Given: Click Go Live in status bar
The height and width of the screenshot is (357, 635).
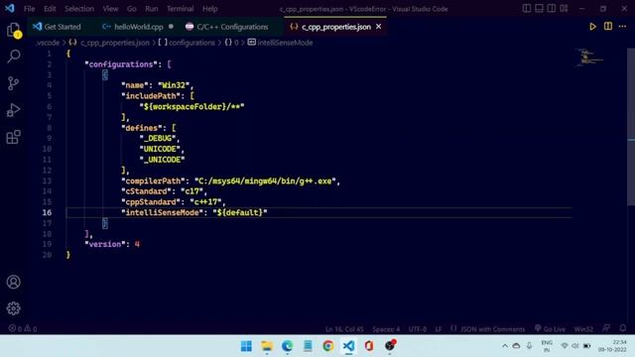Looking at the screenshot, I should tap(550, 329).
